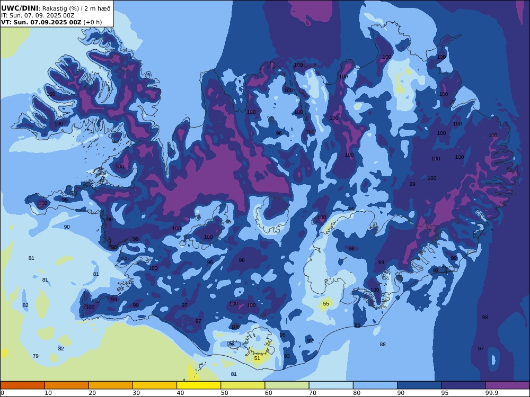Click the legend label '50'
The width and height of the screenshot is (530, 397).
(x=224, y=393)
